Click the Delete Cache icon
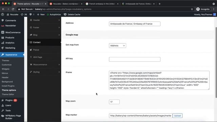 (x=65, y=14)
